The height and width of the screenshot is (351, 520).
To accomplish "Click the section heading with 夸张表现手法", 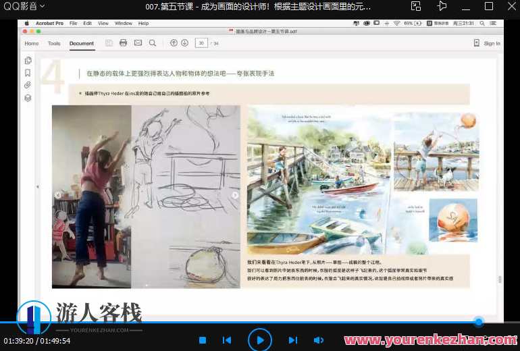I will (x=180, y=74).
